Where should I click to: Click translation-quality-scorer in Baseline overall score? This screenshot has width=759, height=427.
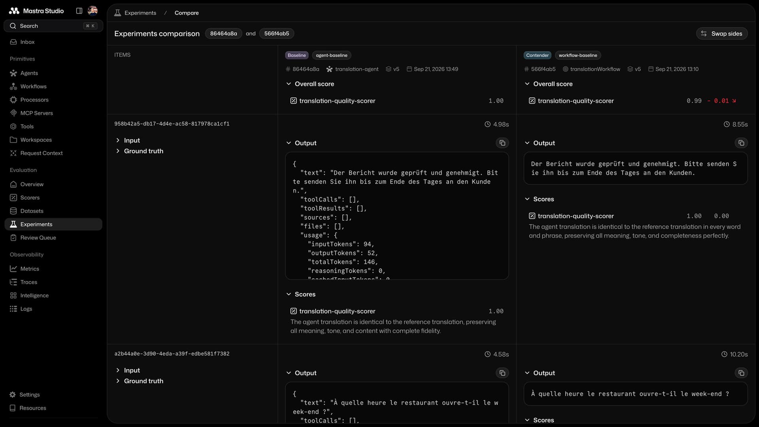(x=333, y=101)
